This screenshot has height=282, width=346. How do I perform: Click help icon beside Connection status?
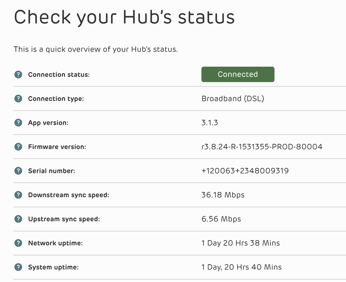pyautogui.click(x=18, y=74)
